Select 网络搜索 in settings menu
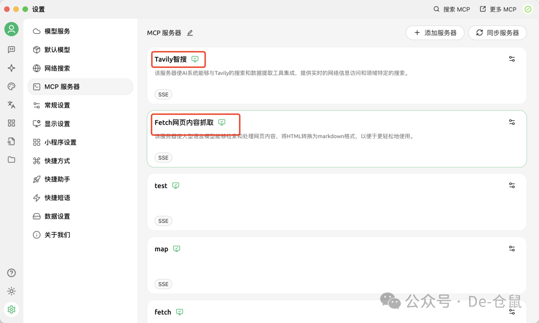 [57, 68]
